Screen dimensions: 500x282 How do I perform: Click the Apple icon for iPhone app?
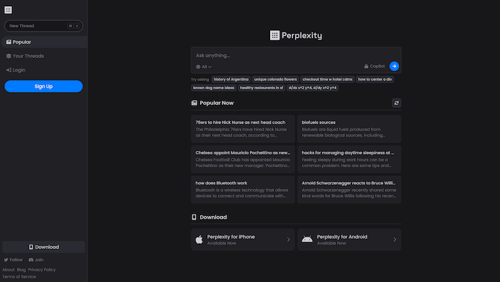[199, 240]
